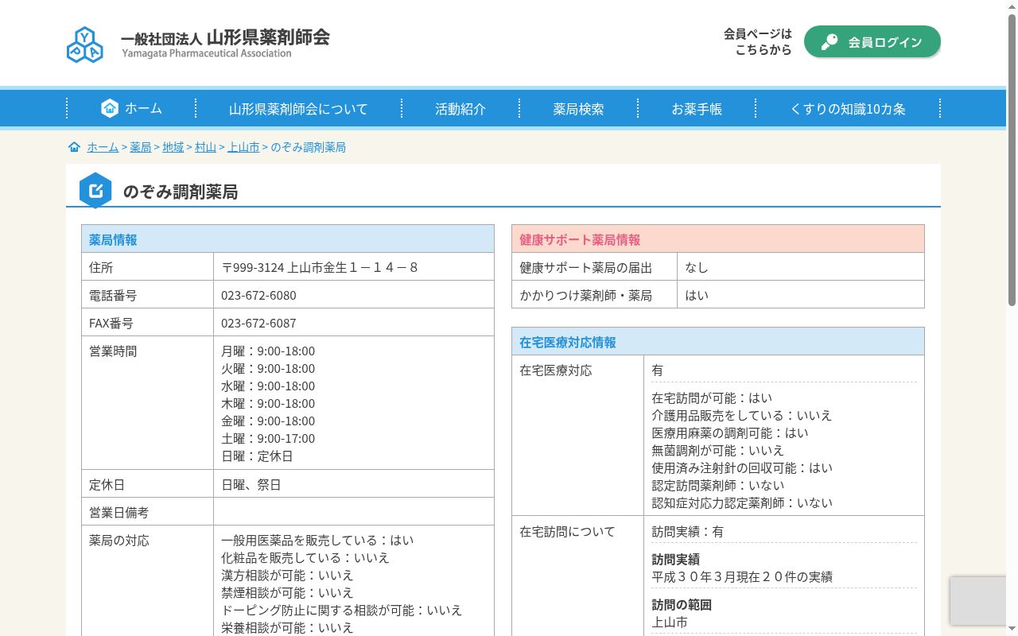Screen dimensions: 1018x636
Task: Click the key icon on the login button
Action: point(830,42)
